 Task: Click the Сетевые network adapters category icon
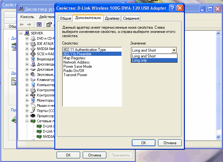[x=33, y=121]
